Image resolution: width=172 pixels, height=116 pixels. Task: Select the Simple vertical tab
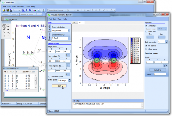[49, 28]
